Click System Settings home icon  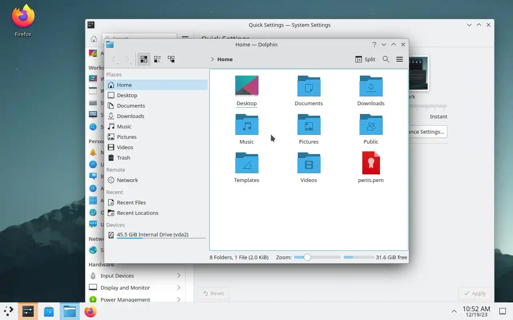(x=93, y=39)
